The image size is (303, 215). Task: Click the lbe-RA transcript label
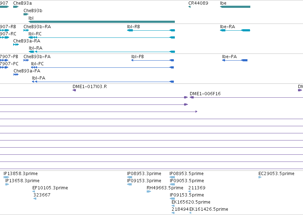coord(228,27)
